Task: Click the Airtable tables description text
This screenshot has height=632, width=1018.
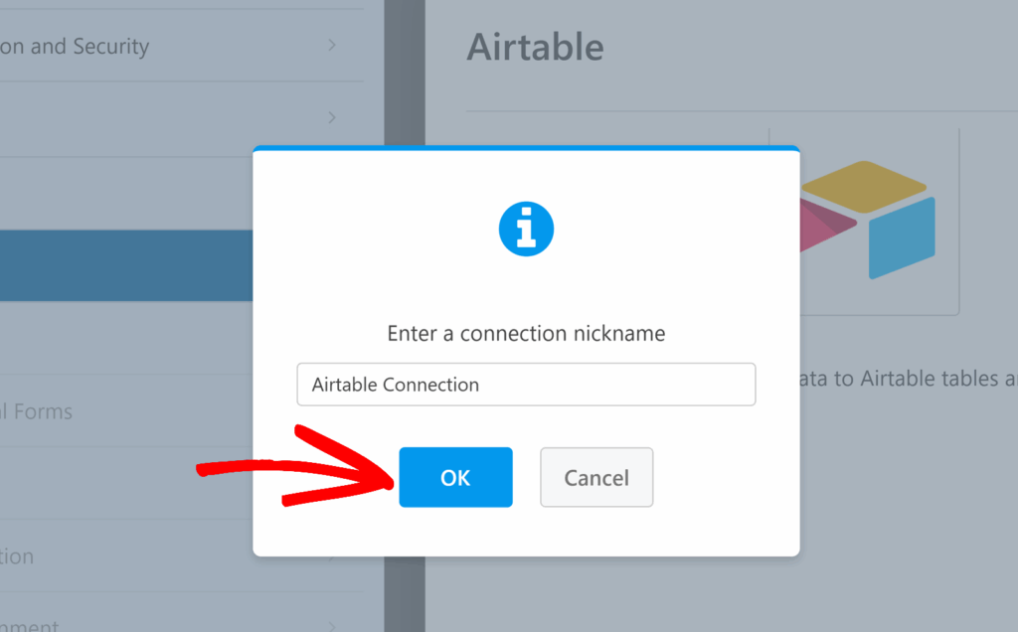Action: click(x=907, y=379)
